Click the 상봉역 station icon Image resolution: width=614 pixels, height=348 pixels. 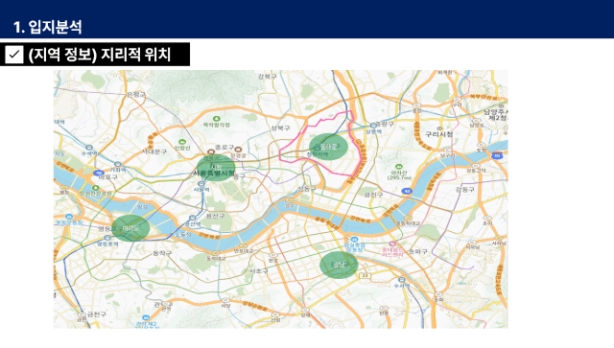pos(373,126)
